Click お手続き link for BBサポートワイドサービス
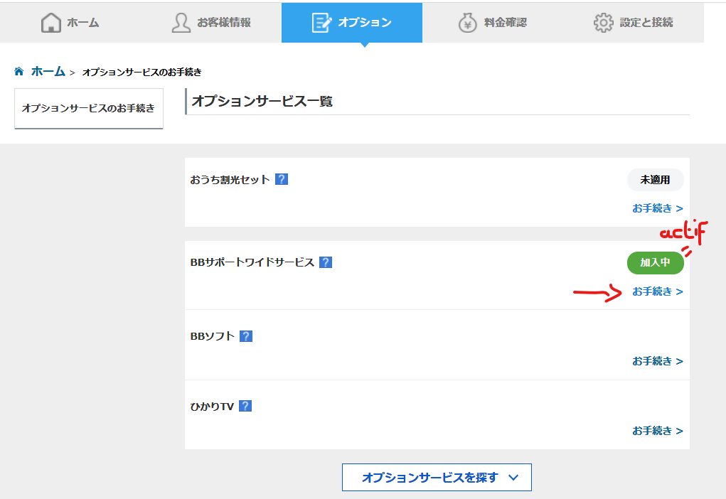 click(x=657, y=291)
